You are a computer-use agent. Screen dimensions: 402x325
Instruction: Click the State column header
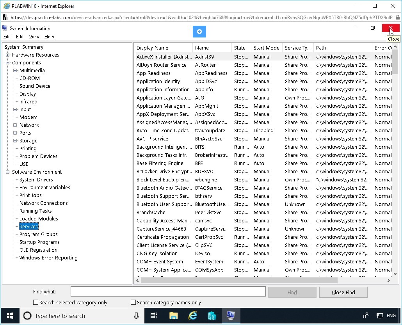point(241,48)
